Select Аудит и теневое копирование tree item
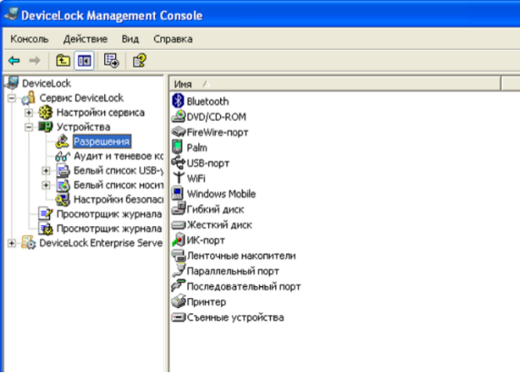 point(117,156)
